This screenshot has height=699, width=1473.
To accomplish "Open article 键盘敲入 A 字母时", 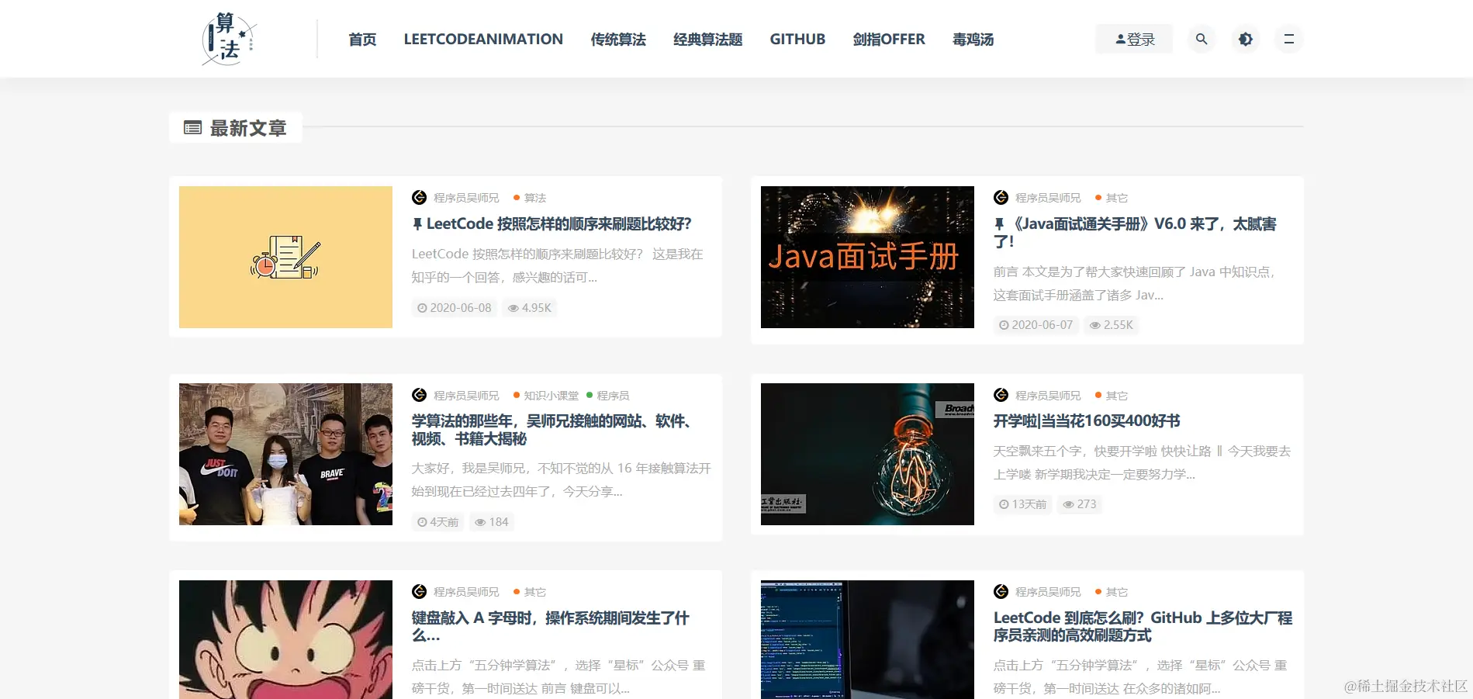I will [x=550, y=626].
